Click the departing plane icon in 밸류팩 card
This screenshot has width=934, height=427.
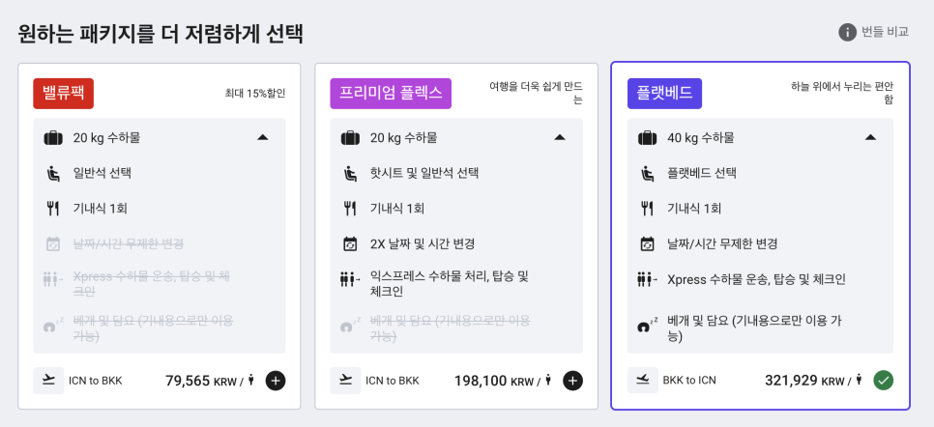[x=49, y=380]
